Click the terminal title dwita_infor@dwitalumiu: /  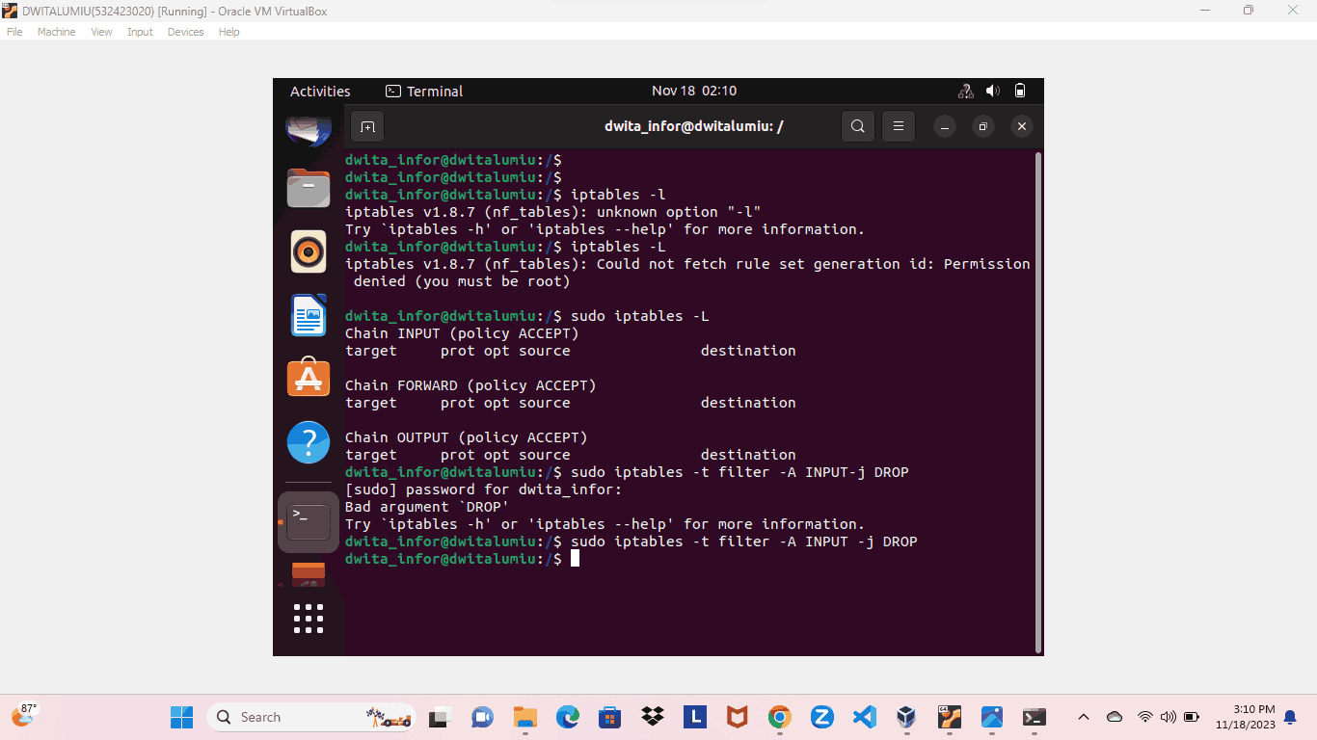[693, 126]
